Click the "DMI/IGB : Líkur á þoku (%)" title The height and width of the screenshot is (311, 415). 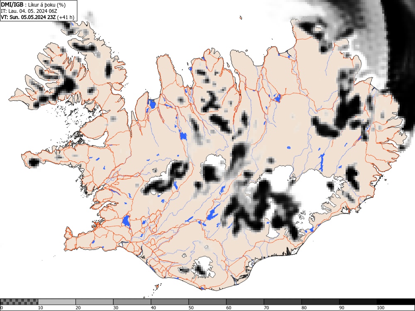(x=33, y=5)
